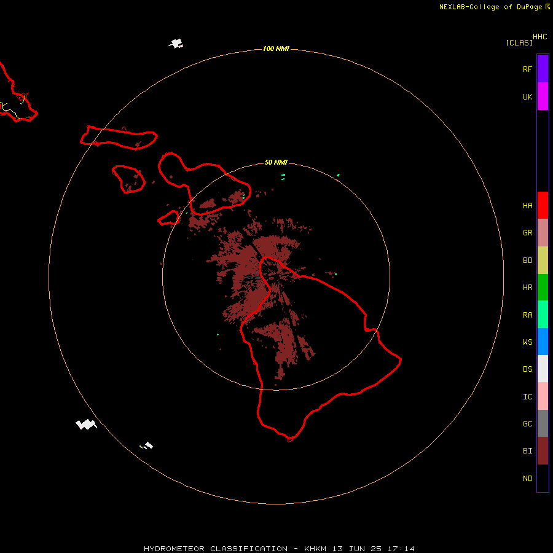The height and width of the screenshot is (553, 553).
Task: Click the RF purple color swatch
Action: (543, 69)
